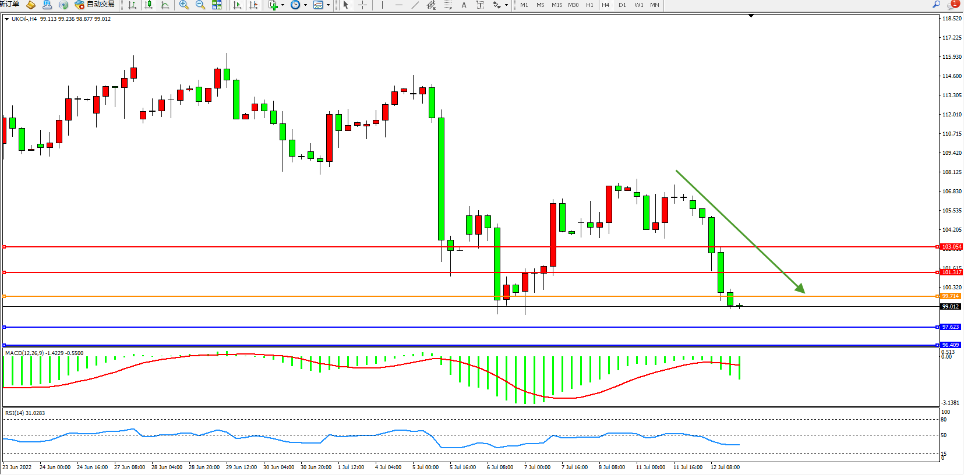The height and width of the screenshot is (475, 964).
Task: Tile chart windows using grid icon
Action: coord(217,5)
